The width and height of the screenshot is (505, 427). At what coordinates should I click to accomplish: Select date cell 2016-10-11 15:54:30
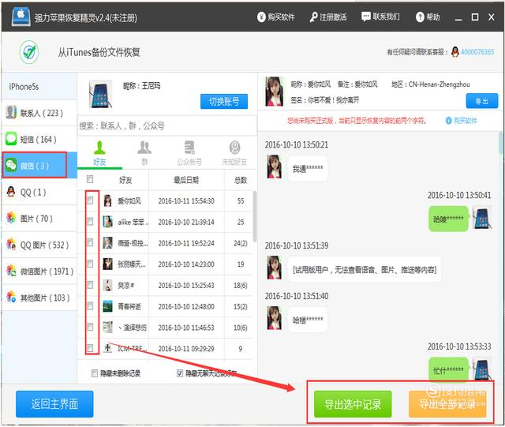tap(186, 200)
